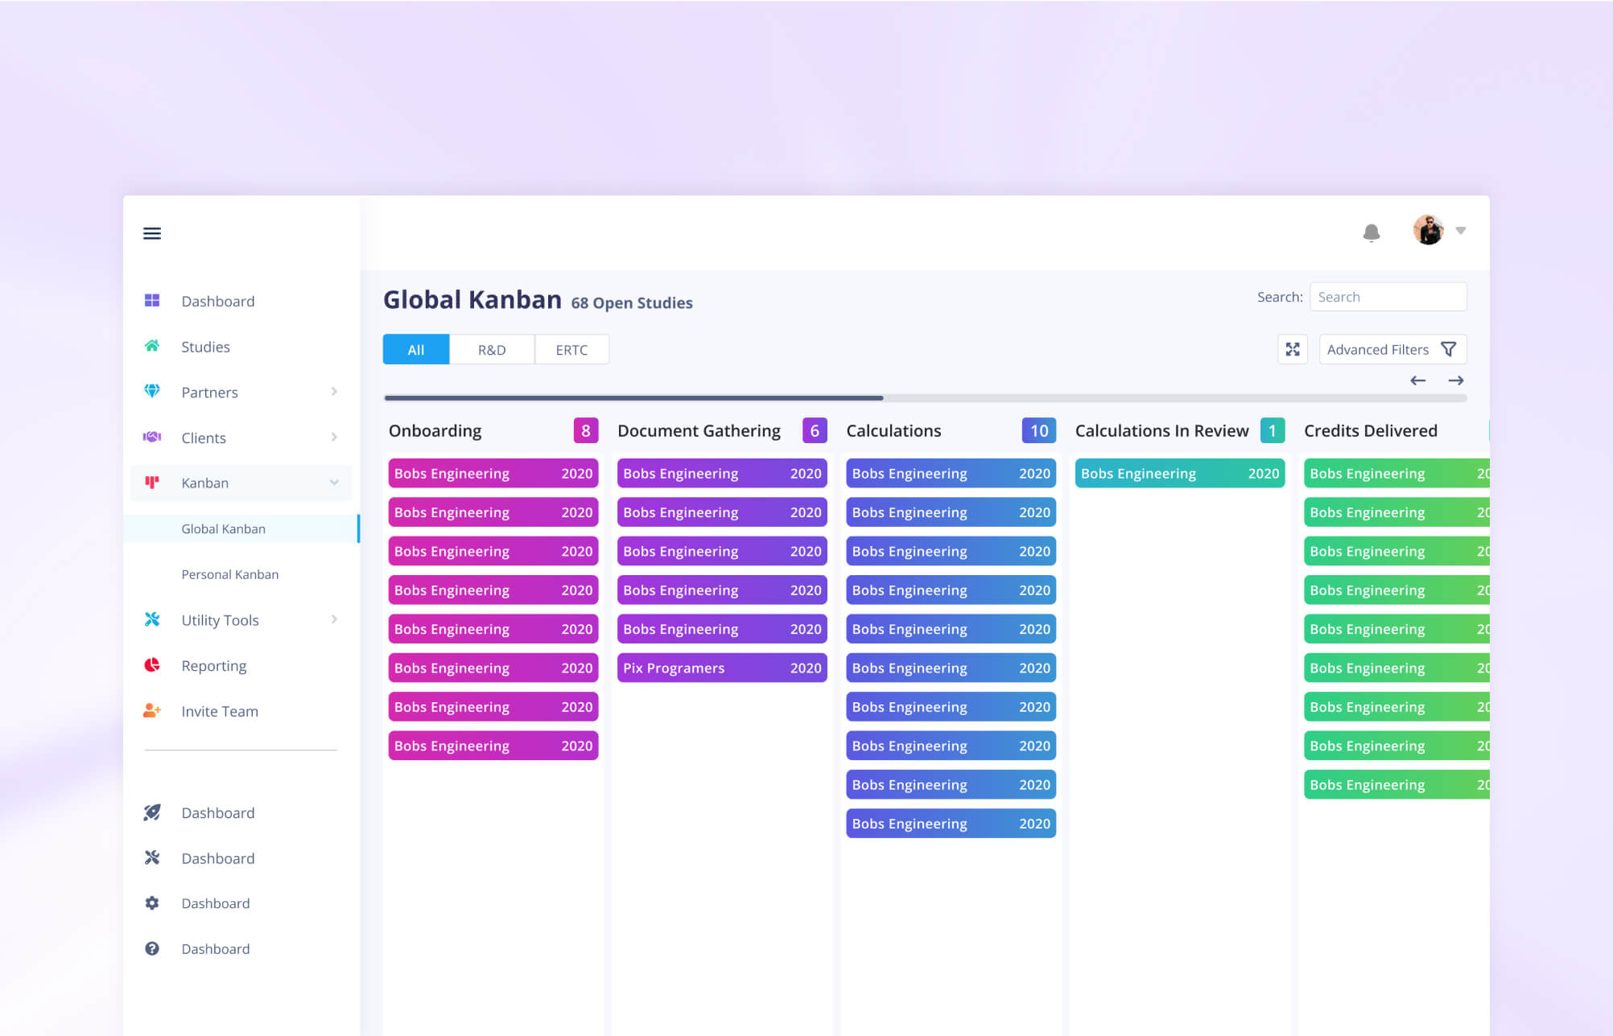This screenshot has height=1036, width=1613.
Task: Open the user avatar profile picture
Action: pos(1428,231)
